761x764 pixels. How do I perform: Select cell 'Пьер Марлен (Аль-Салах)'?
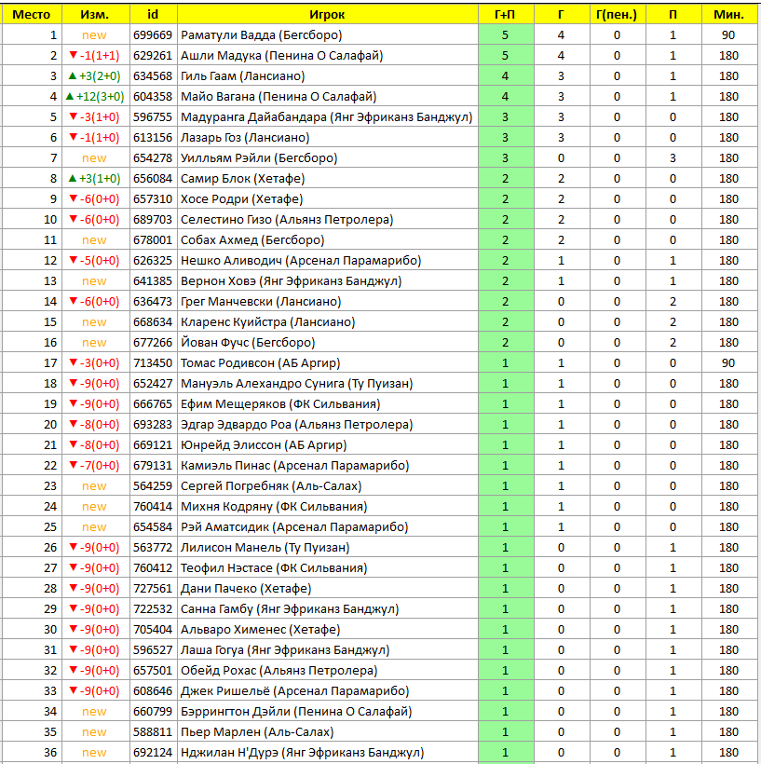pyautogui.click(x=327, y=731)
